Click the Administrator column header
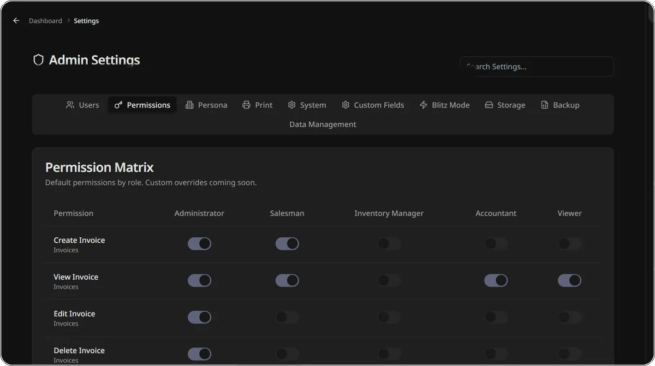 [x=199, y=213]
